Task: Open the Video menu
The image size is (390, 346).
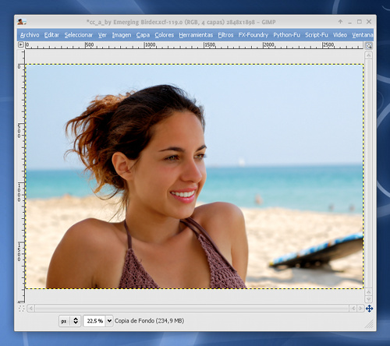Action: pos(340,35)
